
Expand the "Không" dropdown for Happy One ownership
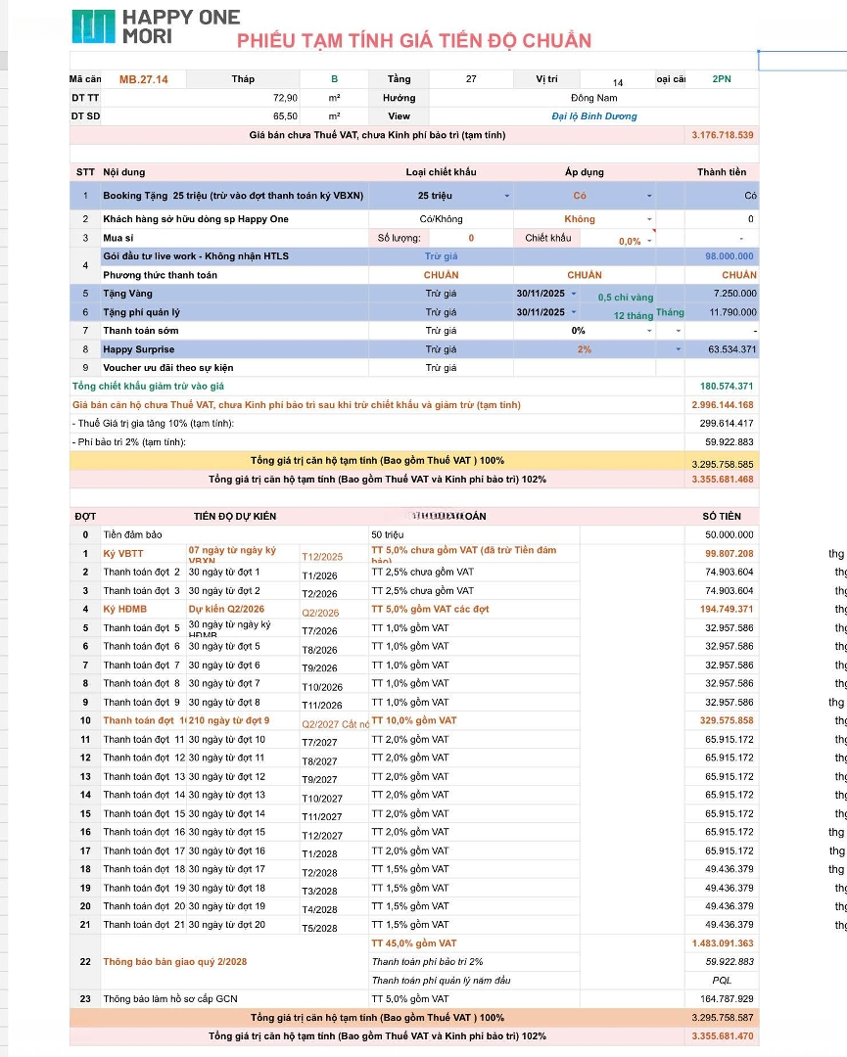tap(648, 219)
